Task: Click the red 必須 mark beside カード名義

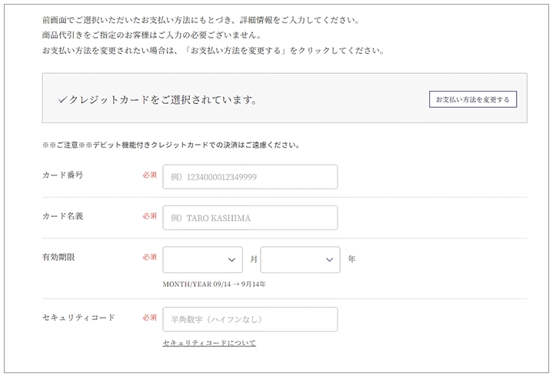Action: point(149,216)
